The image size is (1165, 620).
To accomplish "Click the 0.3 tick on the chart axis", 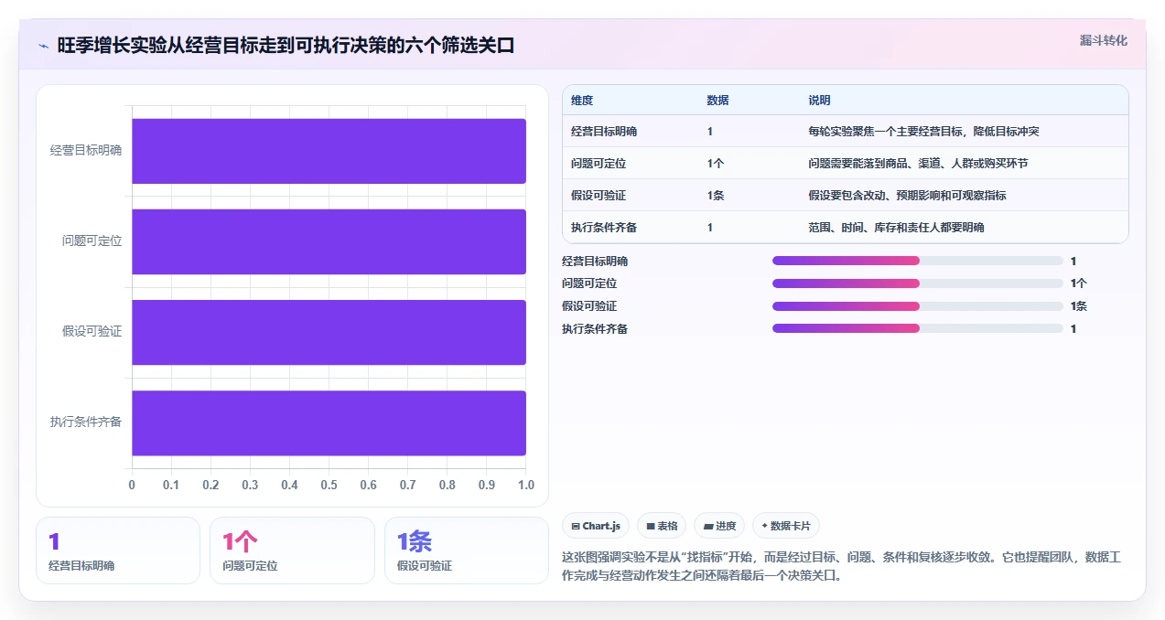I will pyautogui.click(x=250, y=485).
